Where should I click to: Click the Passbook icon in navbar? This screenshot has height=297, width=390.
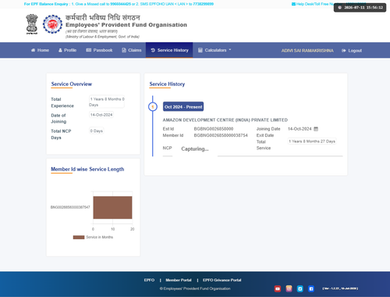[x=89, y=50]
